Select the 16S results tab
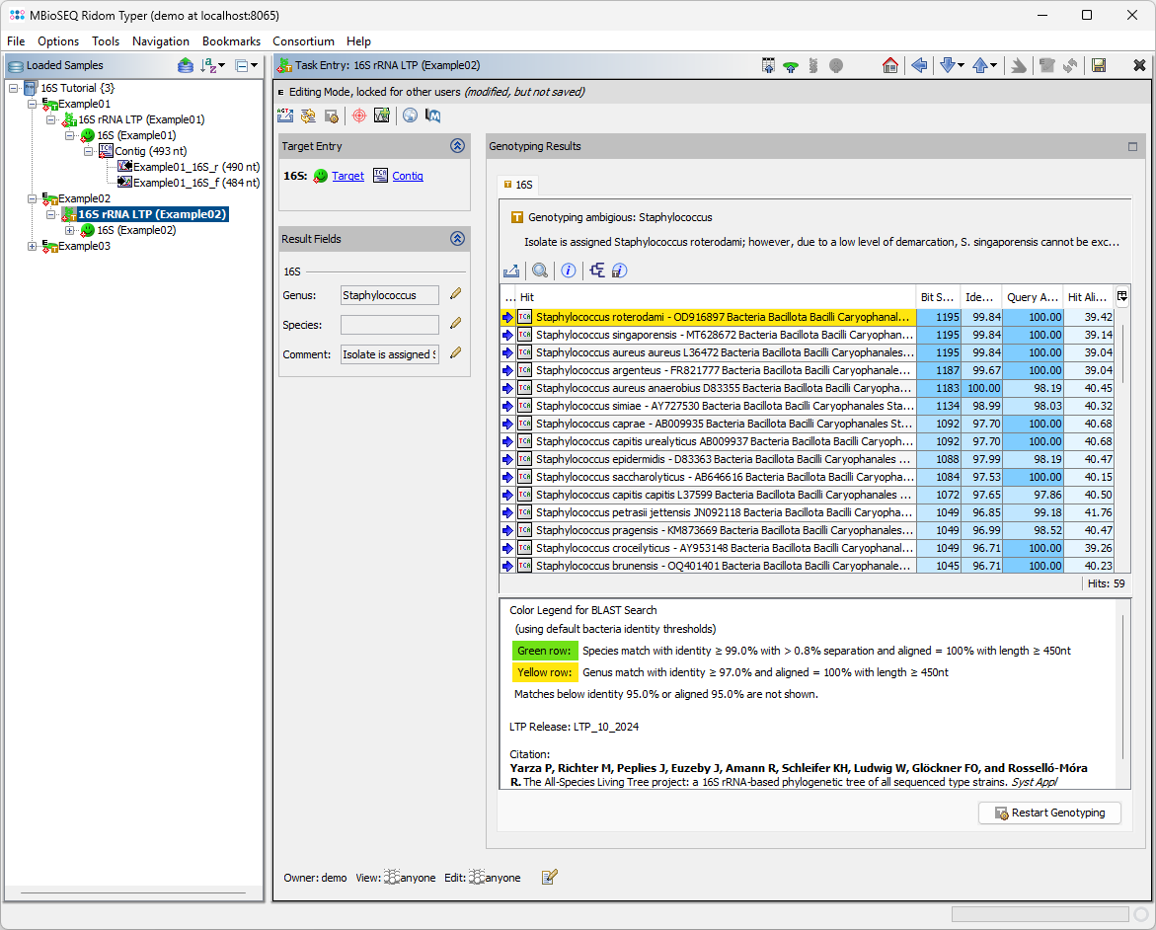Viewport: 1156px width, 930px height. tap(518, 185)
